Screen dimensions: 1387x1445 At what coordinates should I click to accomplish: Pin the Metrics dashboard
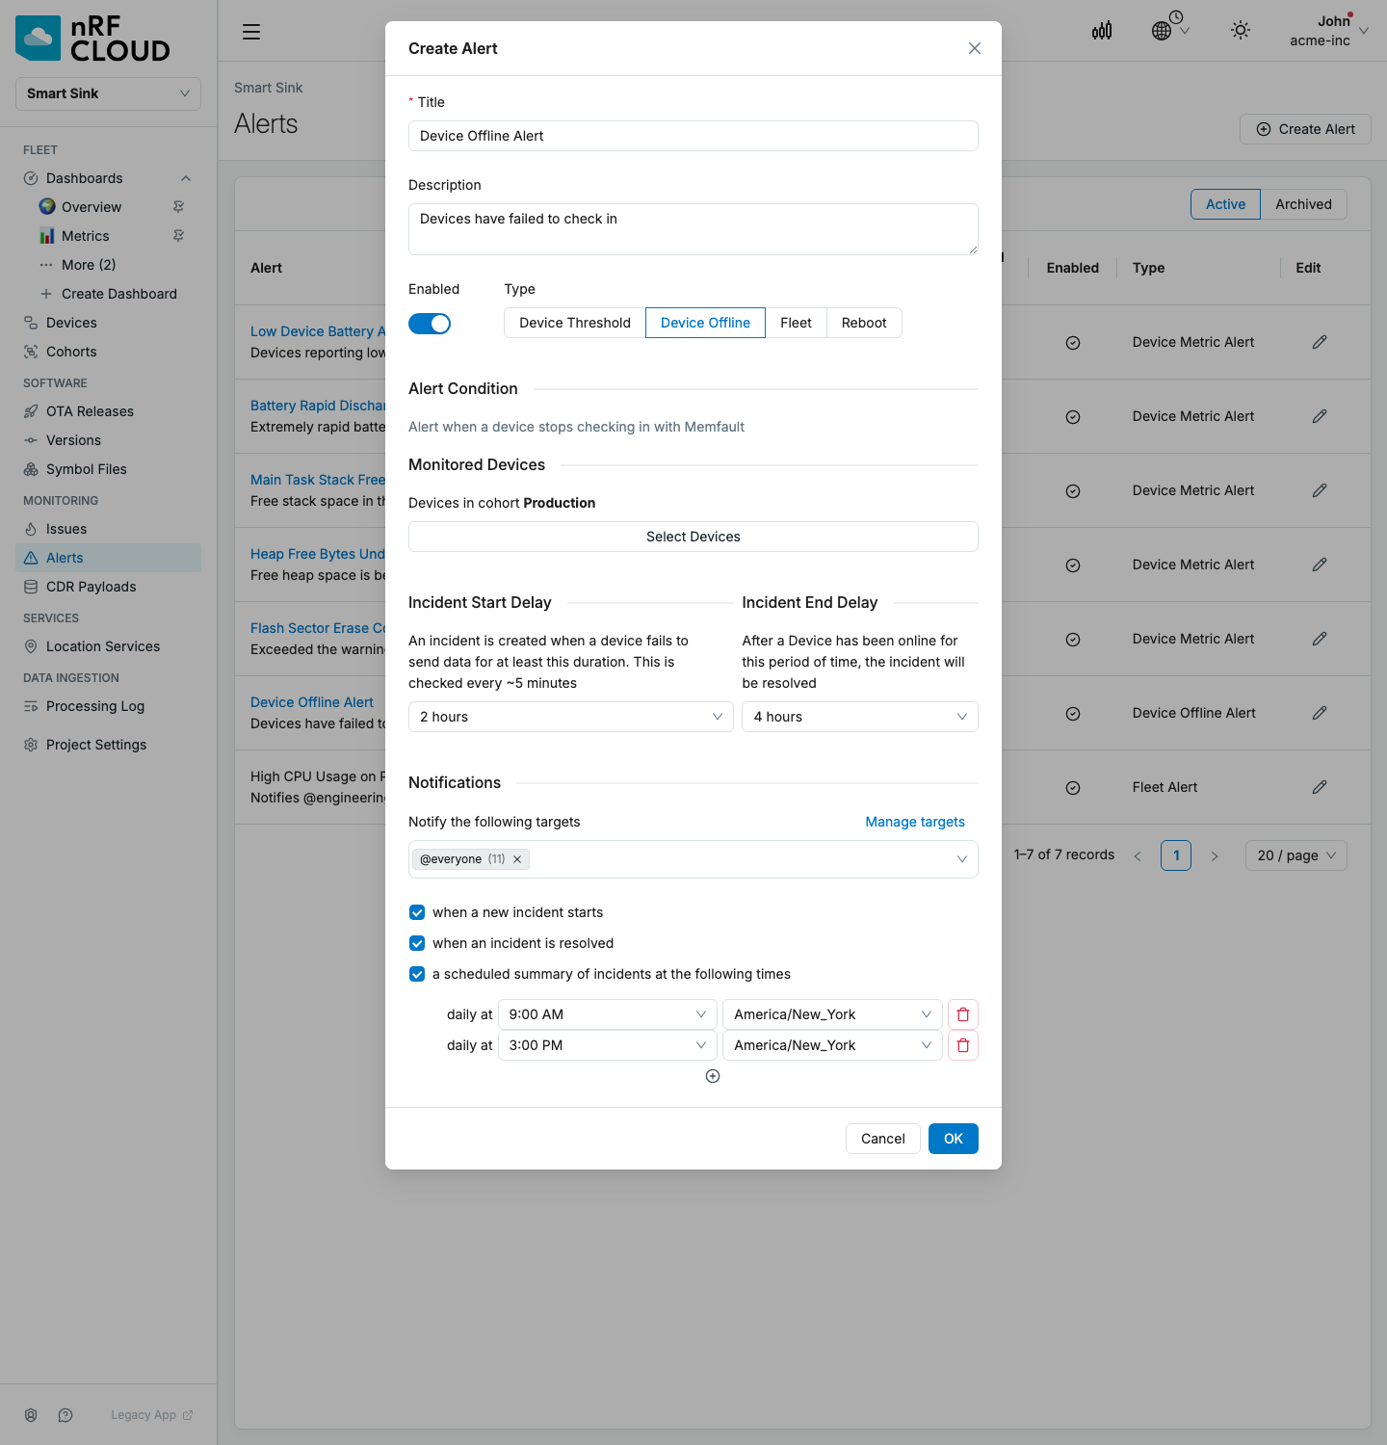pos(178,236)
